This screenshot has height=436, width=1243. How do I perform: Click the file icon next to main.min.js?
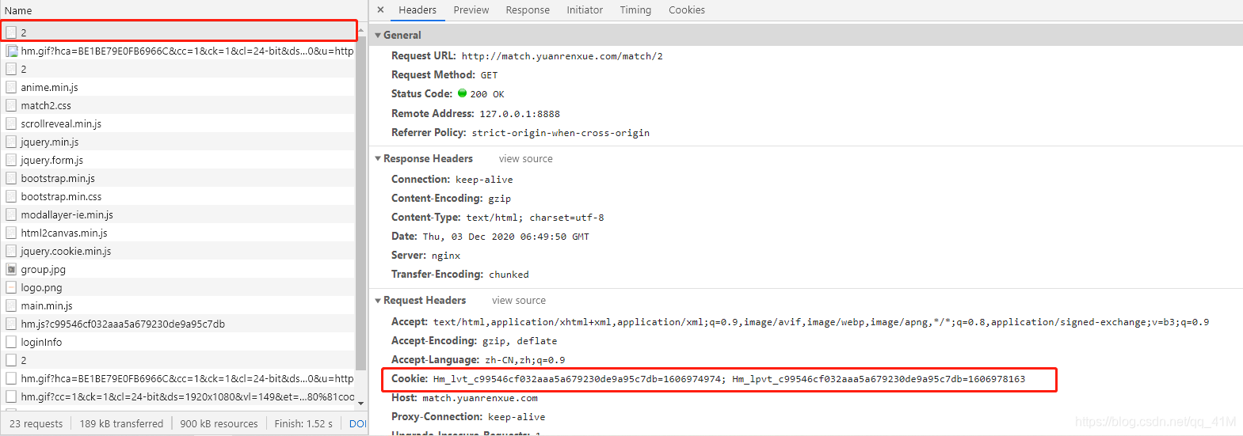(x=11, y=305)
